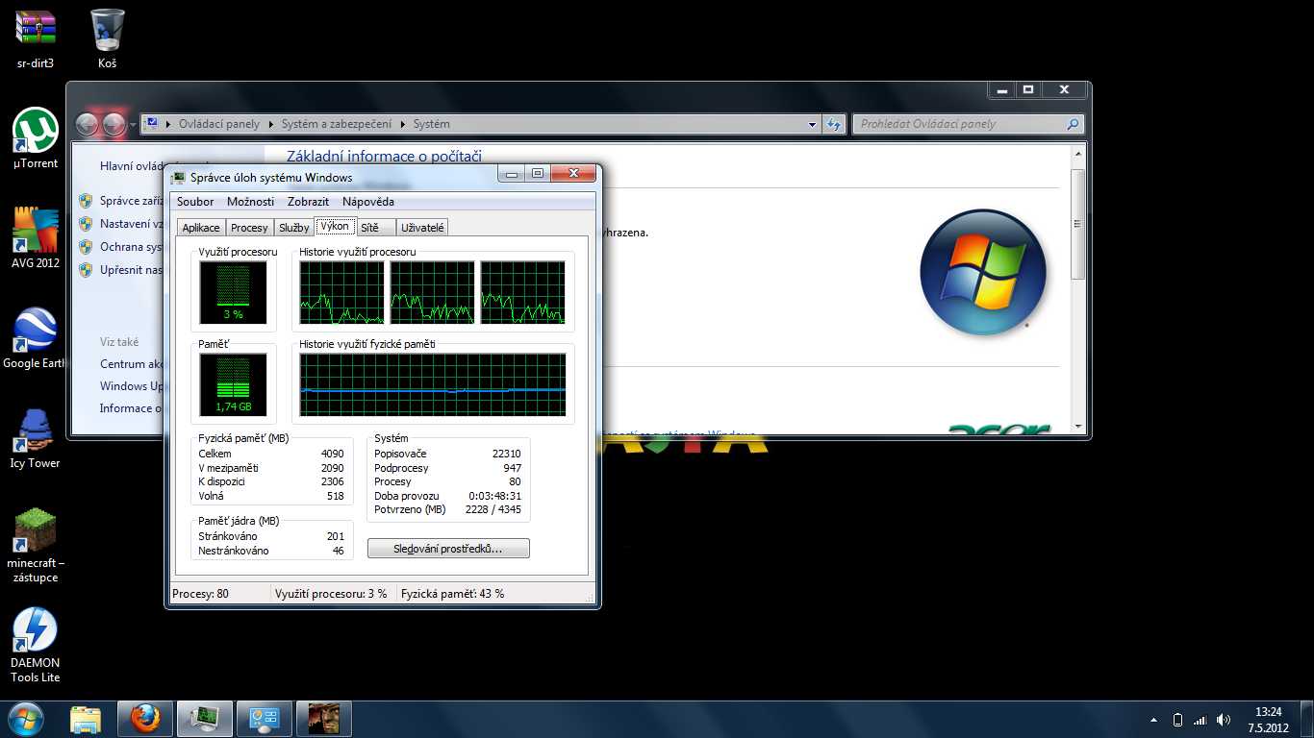Click the battery power tray icon
This screenshot has width=1314, height=738.
(x=1178, y=720)
